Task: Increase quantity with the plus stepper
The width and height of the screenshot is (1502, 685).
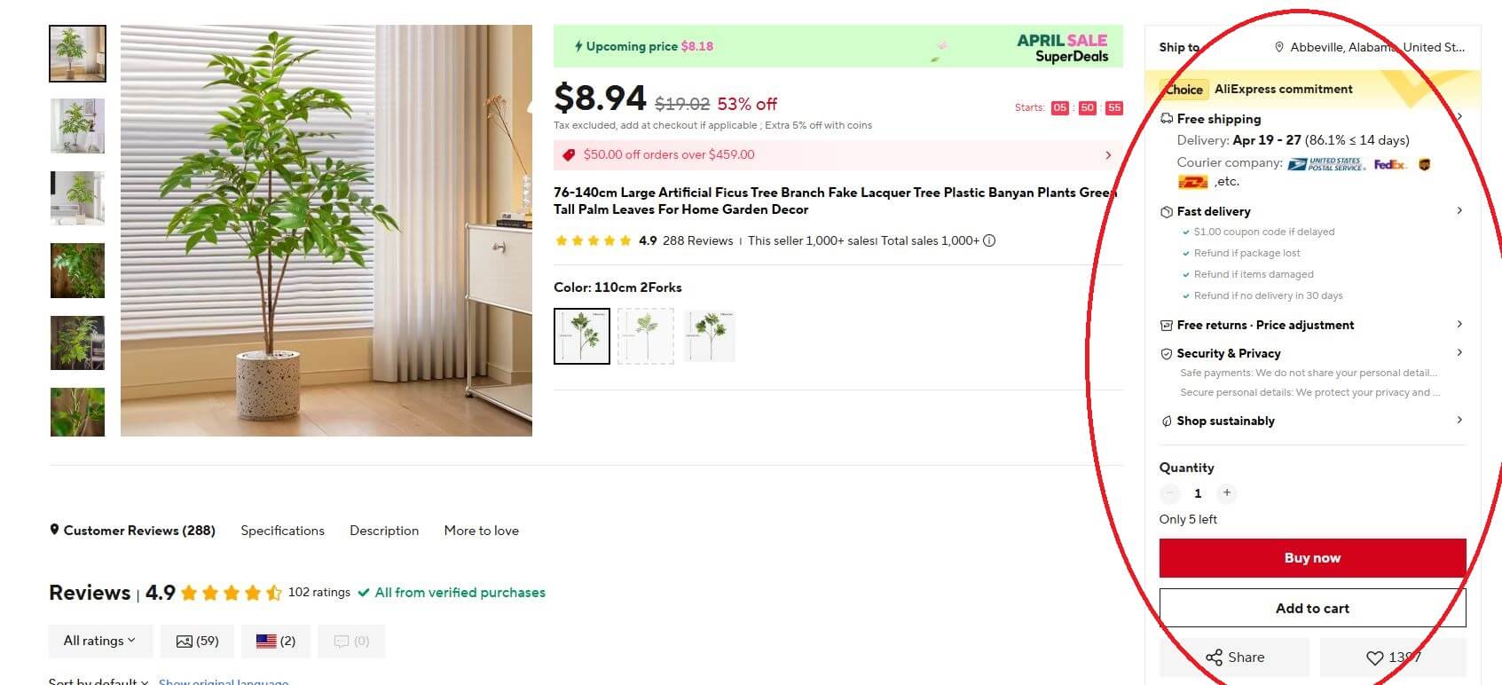Action: coord(1227,493)
